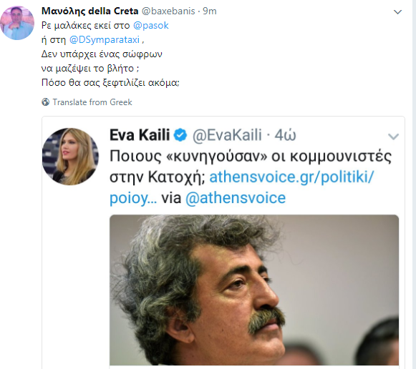The height and width of the screenshot is (369, 416).
Task: Open Eva Kaili's profile picture
Action: [x=71, y=157]
